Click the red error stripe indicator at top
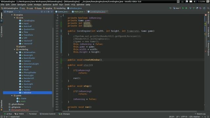Screen dimensions: 210x118 (206, 15)
